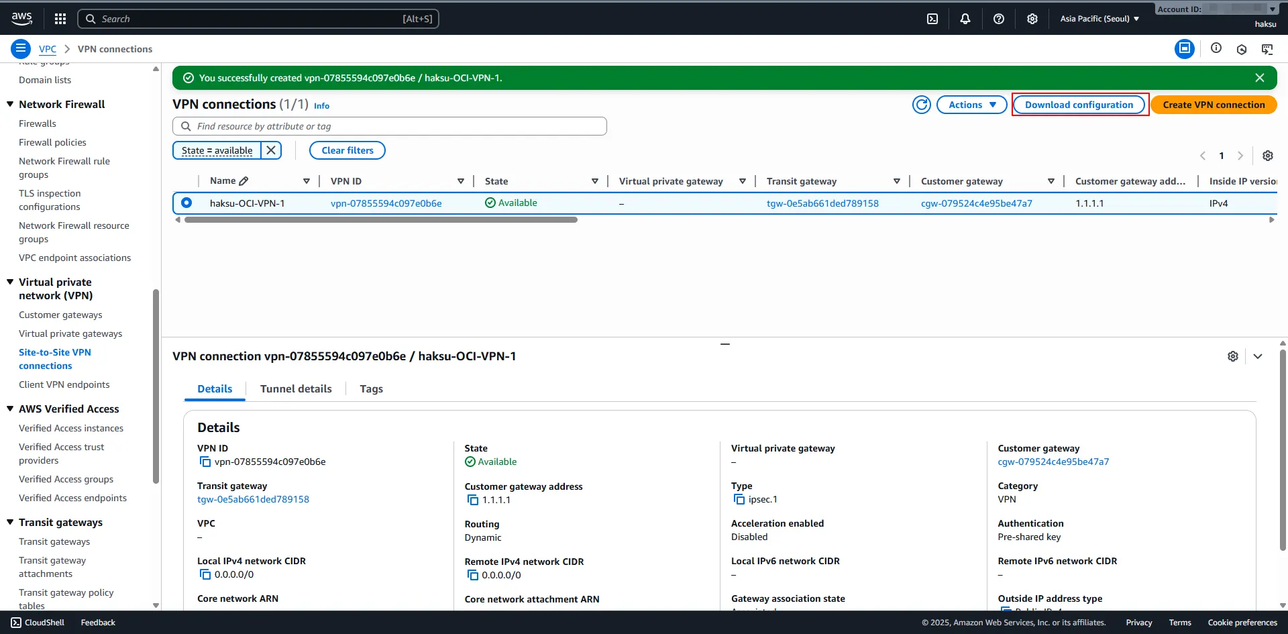Go to the AWS console home logo
Screen dimensions: 1288x634
21,19
